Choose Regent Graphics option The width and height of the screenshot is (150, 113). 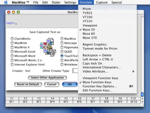click(x=107, y=45)
